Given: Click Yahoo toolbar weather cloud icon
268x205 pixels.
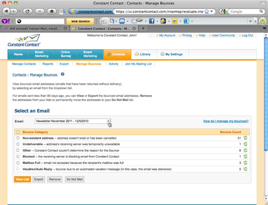Looking at the screenshot, I should click(x=137, y=21).
